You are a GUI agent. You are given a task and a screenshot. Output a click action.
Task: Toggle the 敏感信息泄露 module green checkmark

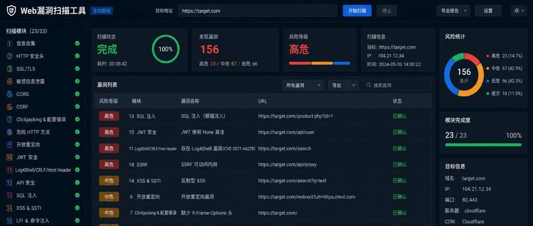pos(77,81)
